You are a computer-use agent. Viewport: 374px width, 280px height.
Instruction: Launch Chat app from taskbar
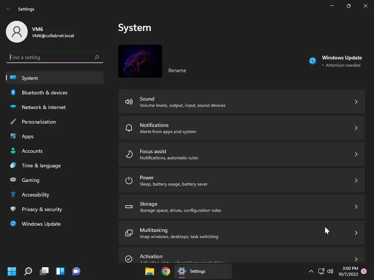click(x=76, y=271)
